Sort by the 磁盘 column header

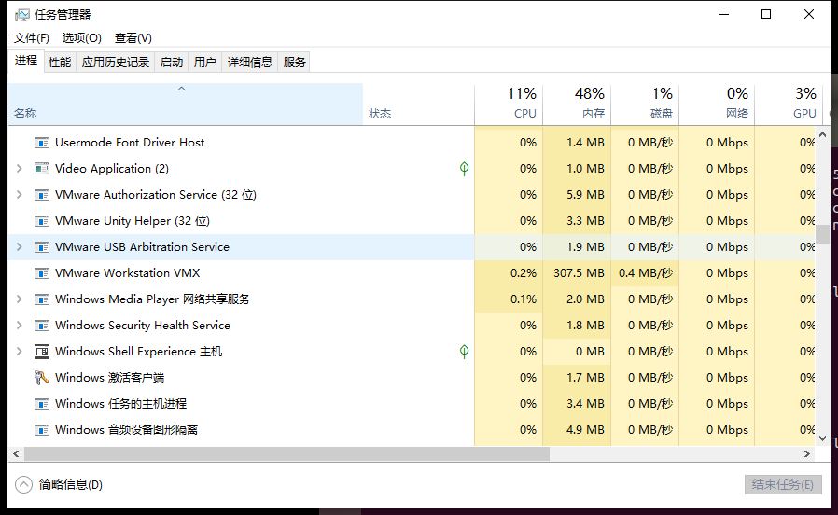coord(645,104)
